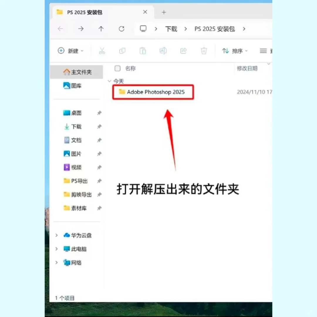
Task: Click the Delete trash icon
Action: point(204,51)
